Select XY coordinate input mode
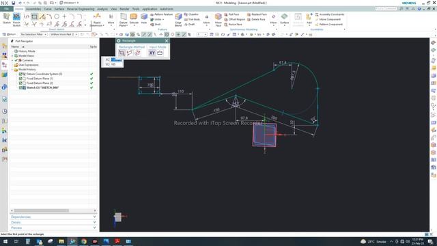Screen dimensions: 437x246 [x=152, y=53]
